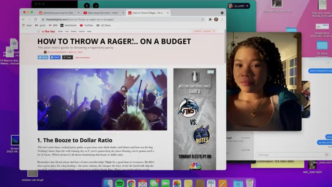Click the article headline text
The image size is (332, 187).
[x=114, y=41]
